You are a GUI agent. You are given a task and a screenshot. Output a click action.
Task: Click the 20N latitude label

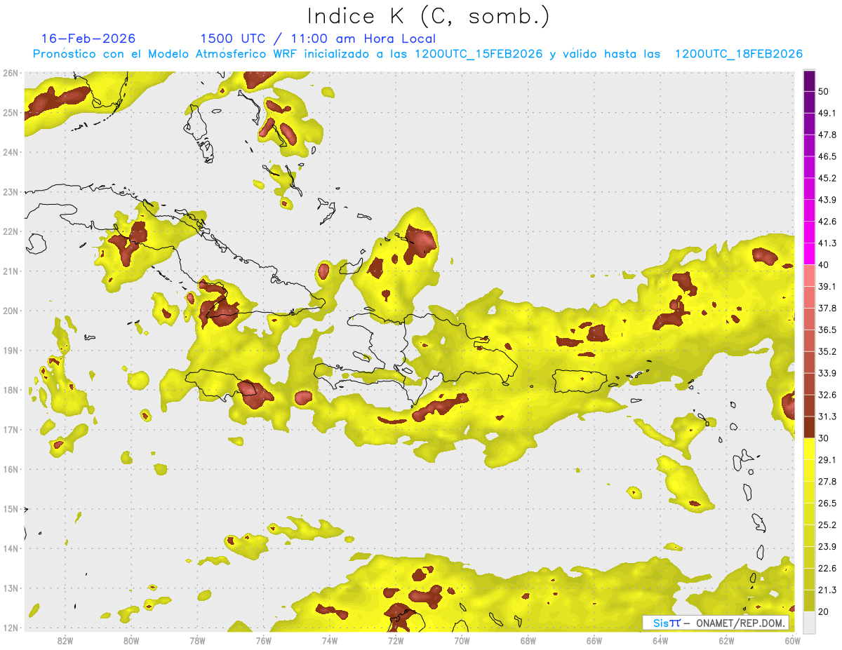[11, 311]
